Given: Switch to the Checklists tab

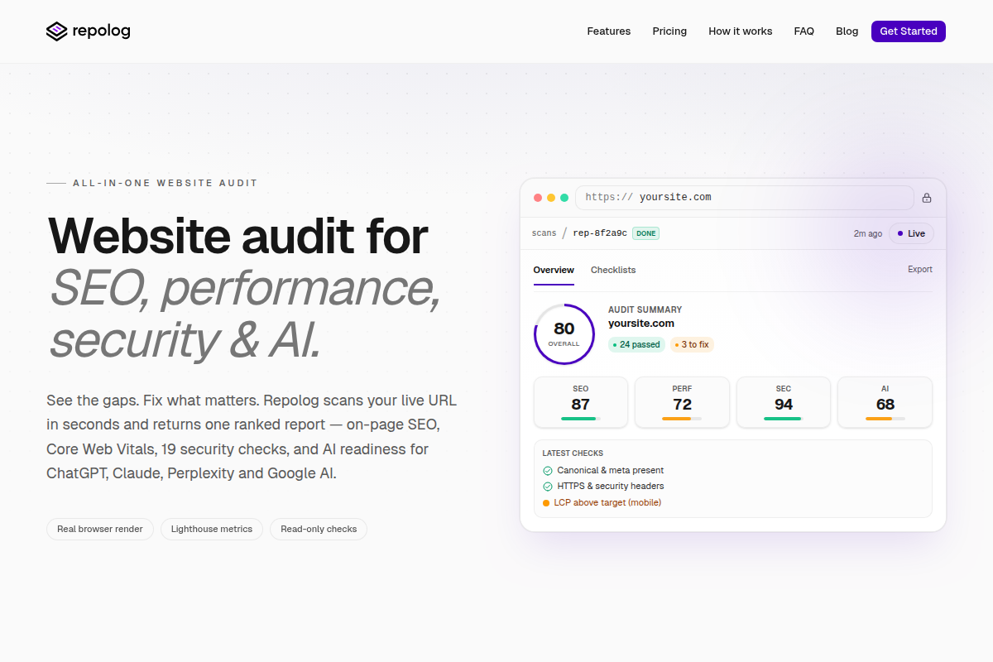Looking at the screenshot, I should tap(613, 270).
